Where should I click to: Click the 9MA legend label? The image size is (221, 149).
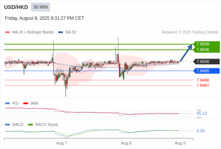coord(34,103)
